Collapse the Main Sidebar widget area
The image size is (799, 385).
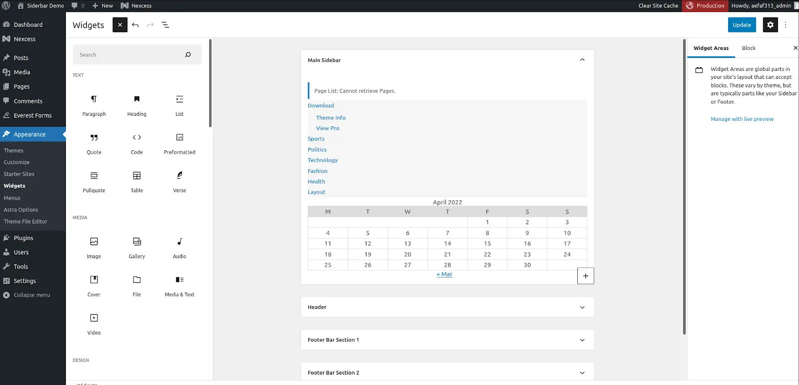pos(582,60)
